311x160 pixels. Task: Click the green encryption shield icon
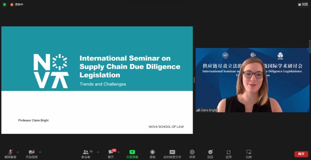coord(4,5)
